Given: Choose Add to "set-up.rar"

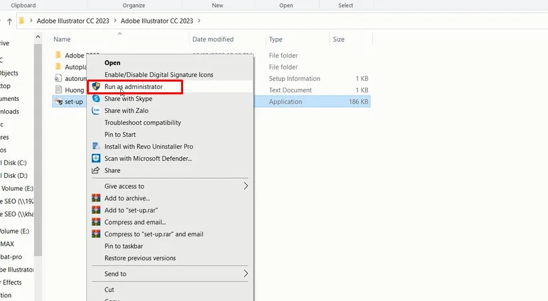Looking at the screenshot, I should point(131,210).
